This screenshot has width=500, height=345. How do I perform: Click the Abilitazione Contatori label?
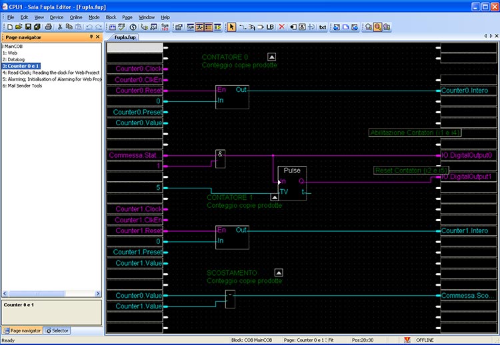pos(415,133)
